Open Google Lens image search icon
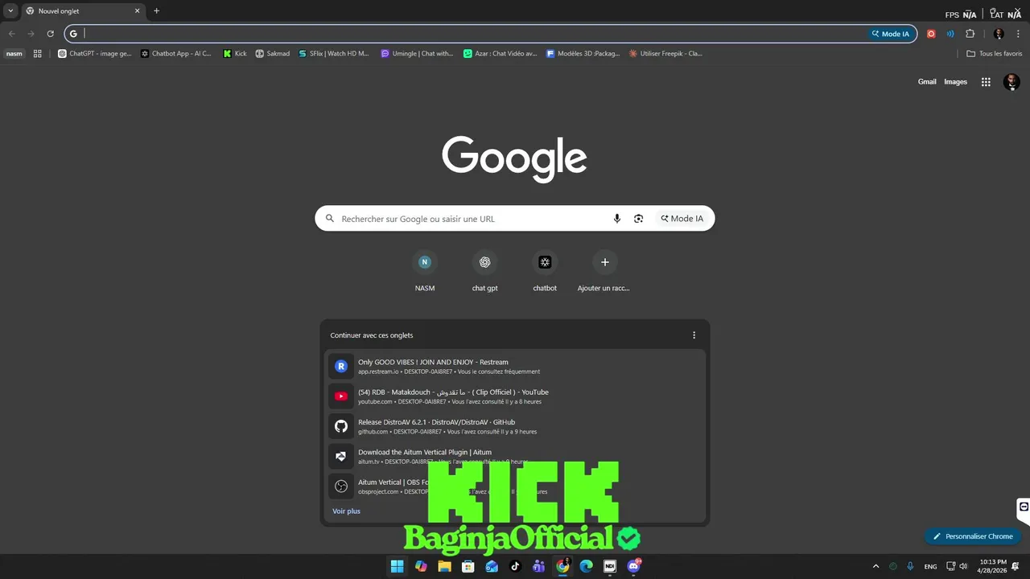1030x579 pixels. tap(638, 219)
